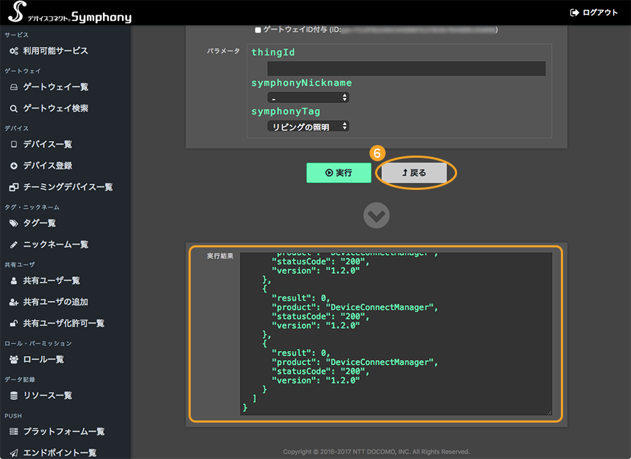Click the plus icon beside デバイス登録
The image size is (631, 459).
(14, 166)
